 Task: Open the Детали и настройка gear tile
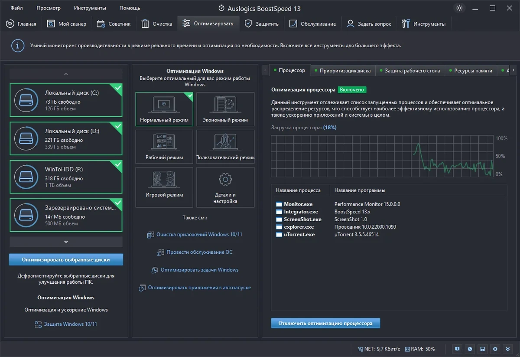225,187
